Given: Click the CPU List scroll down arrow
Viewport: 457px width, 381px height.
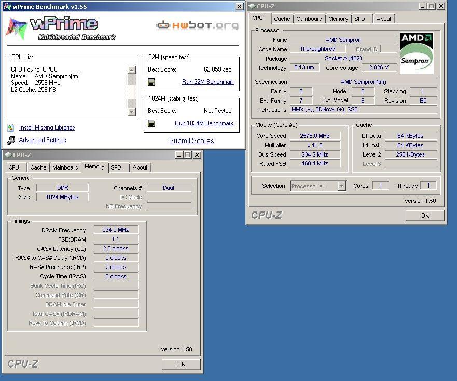Looking at the screenshot, I should [132, 112].
